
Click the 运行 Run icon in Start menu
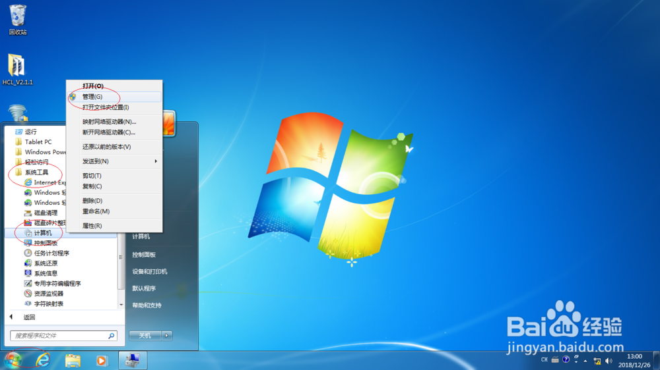click(18, 132)
